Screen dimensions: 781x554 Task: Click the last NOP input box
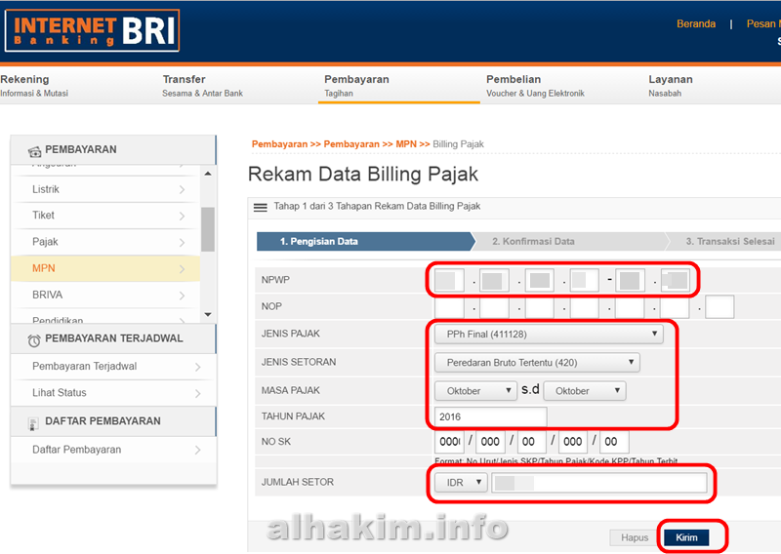719,307
